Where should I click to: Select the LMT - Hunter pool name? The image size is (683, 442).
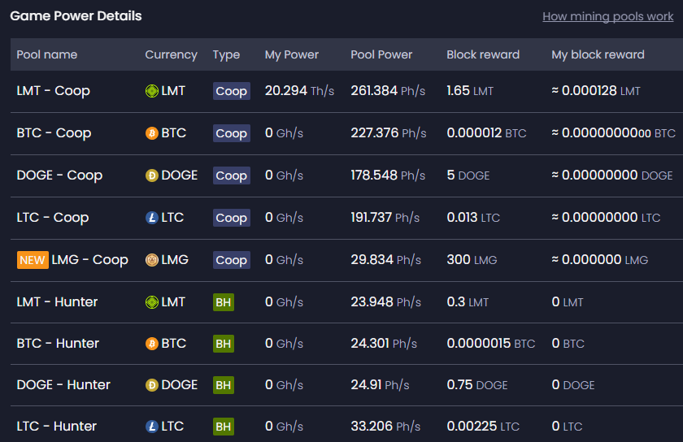[57, 302]
